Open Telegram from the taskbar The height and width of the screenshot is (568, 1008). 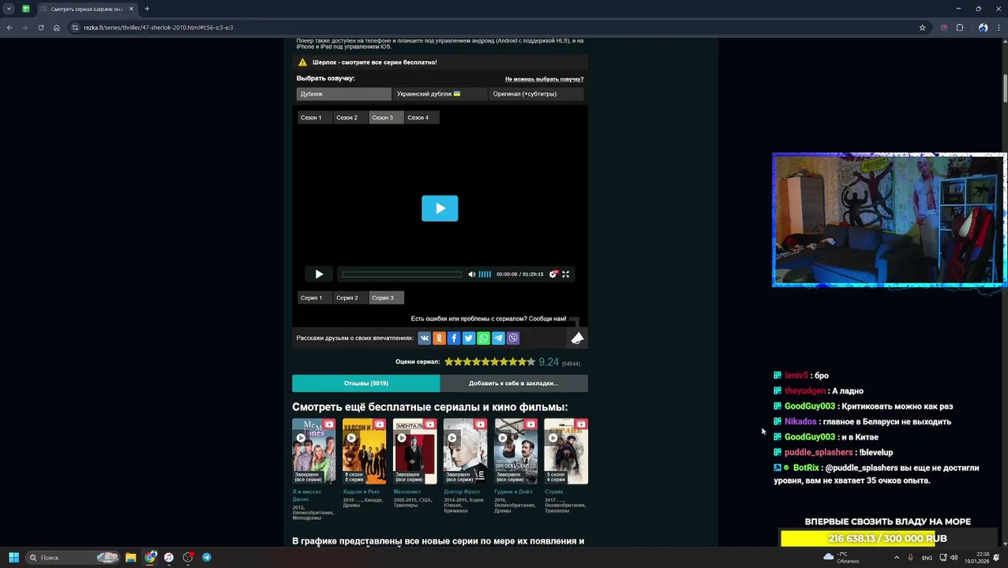pos(207,558)
